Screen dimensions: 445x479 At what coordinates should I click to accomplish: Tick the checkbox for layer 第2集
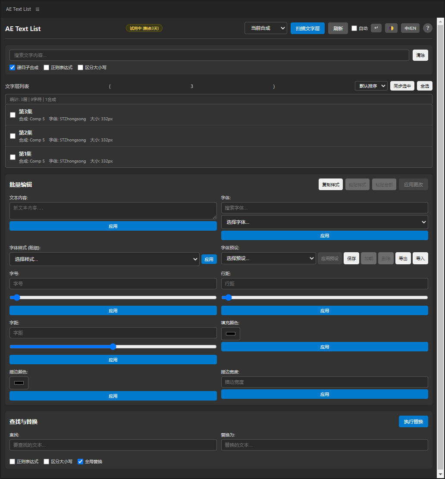click(13, 136)
